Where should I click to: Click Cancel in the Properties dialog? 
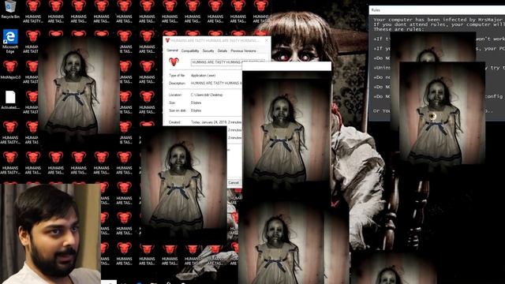(x=234, y=182)
